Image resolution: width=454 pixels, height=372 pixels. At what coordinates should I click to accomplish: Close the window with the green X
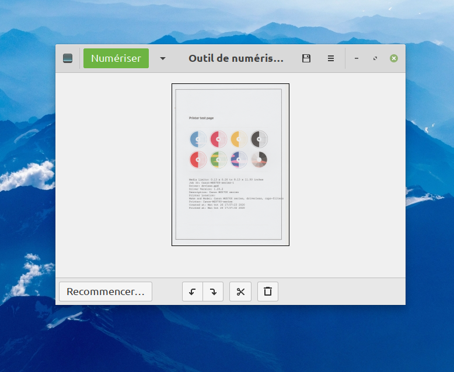tap(394, 58)
